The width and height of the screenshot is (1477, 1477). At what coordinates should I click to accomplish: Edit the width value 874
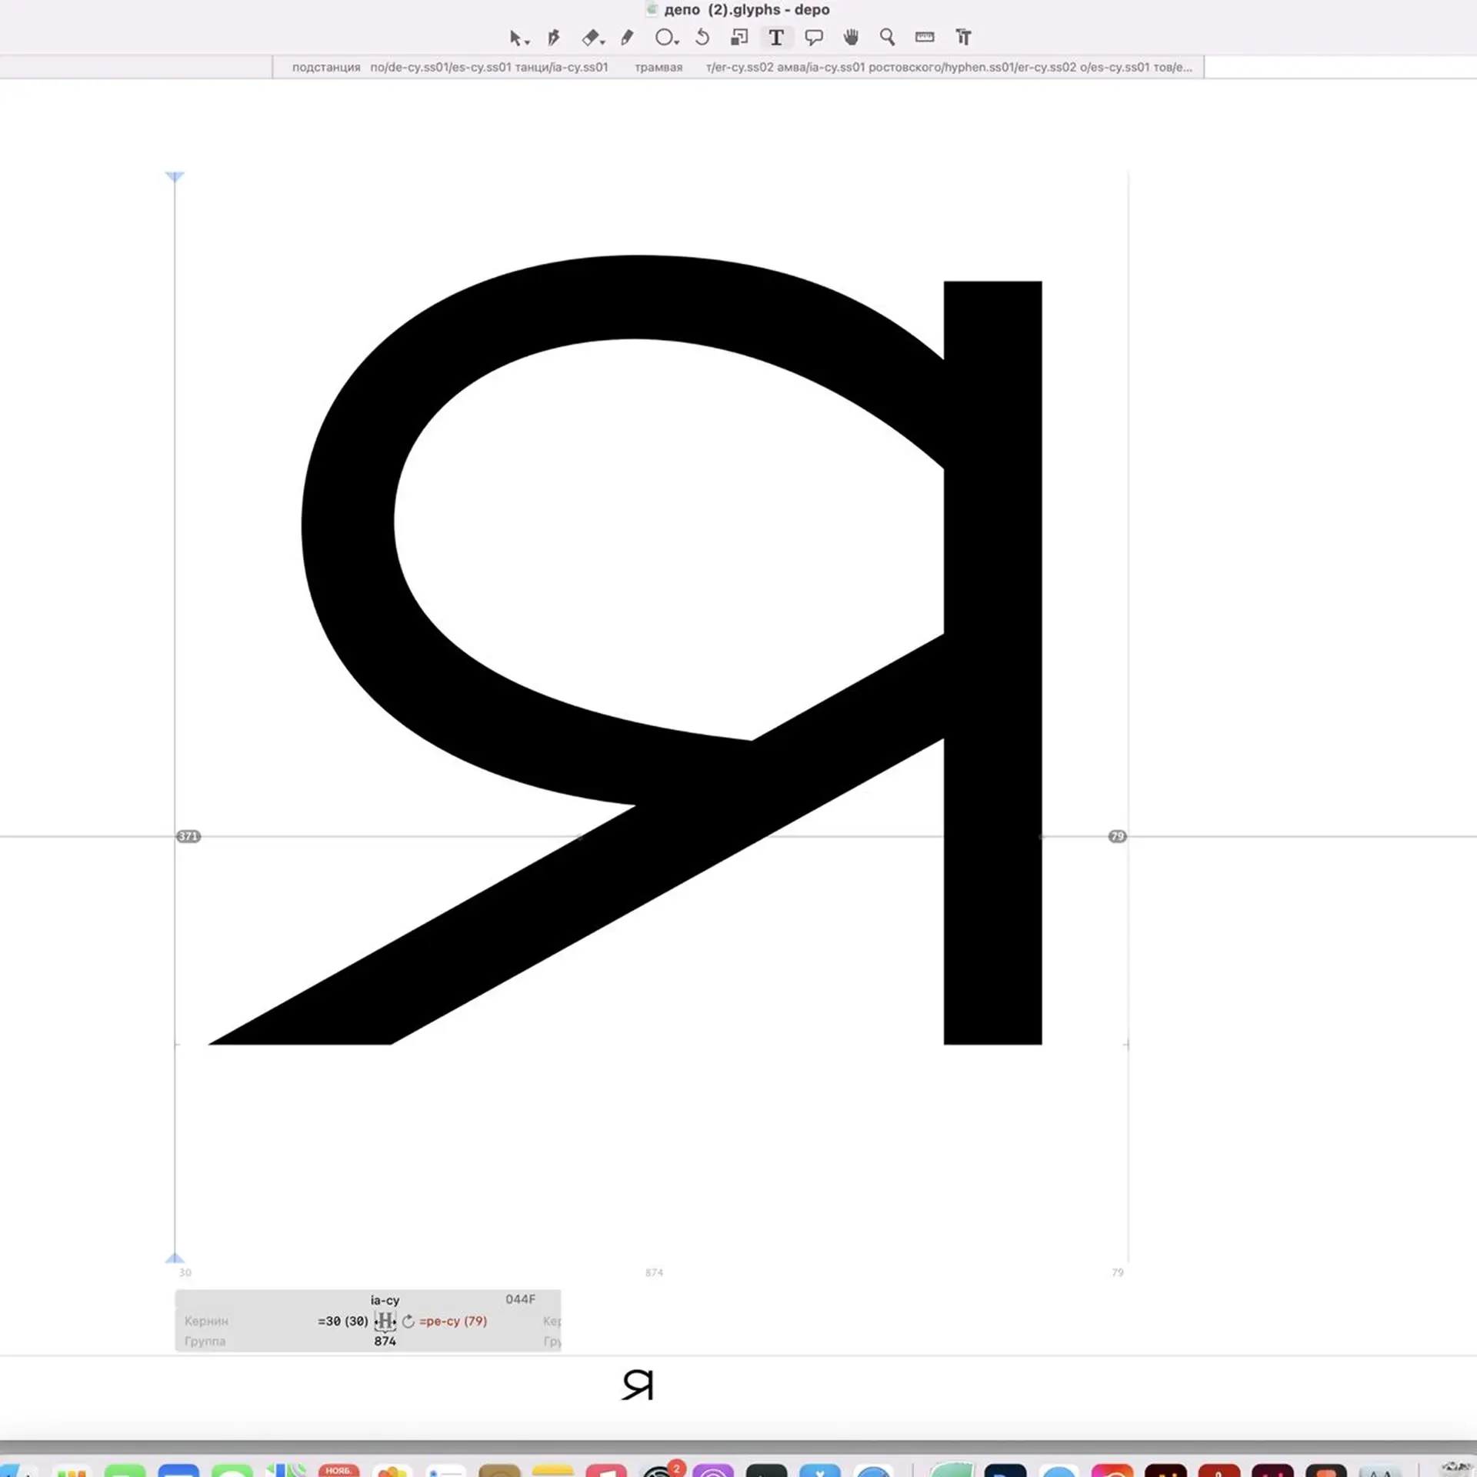[385, 1342]
